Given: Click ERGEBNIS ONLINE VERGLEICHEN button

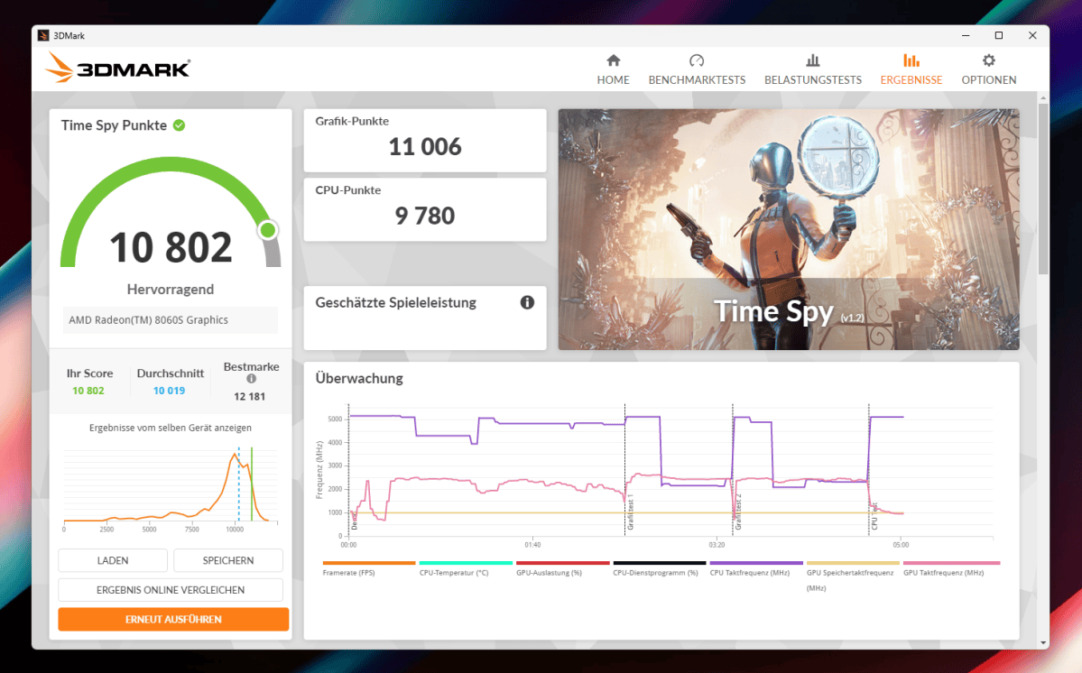Looking at the screenshot, I should tap(171, 590).
